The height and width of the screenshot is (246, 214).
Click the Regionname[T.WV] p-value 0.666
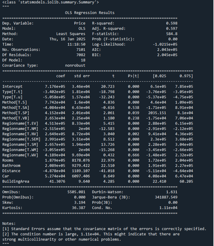coord(133,155)
